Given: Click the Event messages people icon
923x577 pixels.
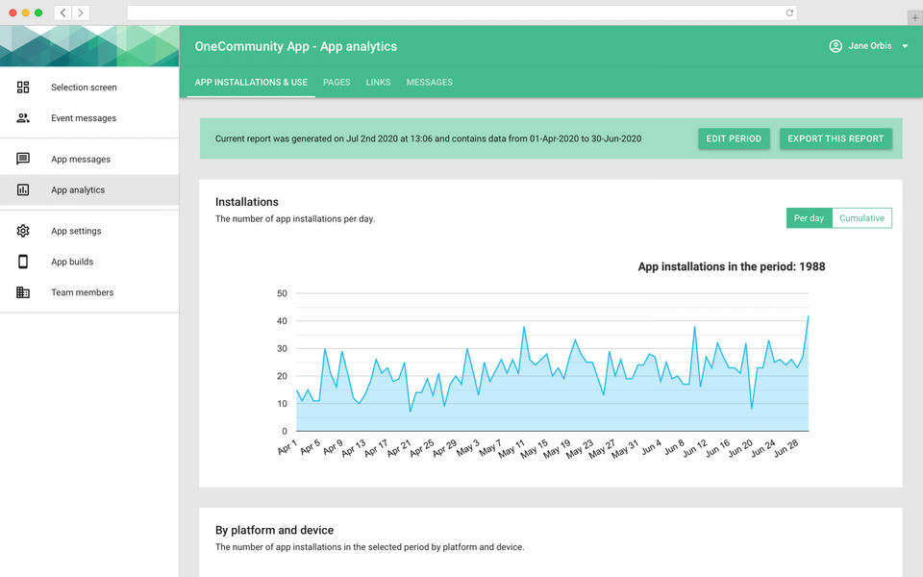Looking at the screenshot, I should pyautogui.click(x=23, y=118).
